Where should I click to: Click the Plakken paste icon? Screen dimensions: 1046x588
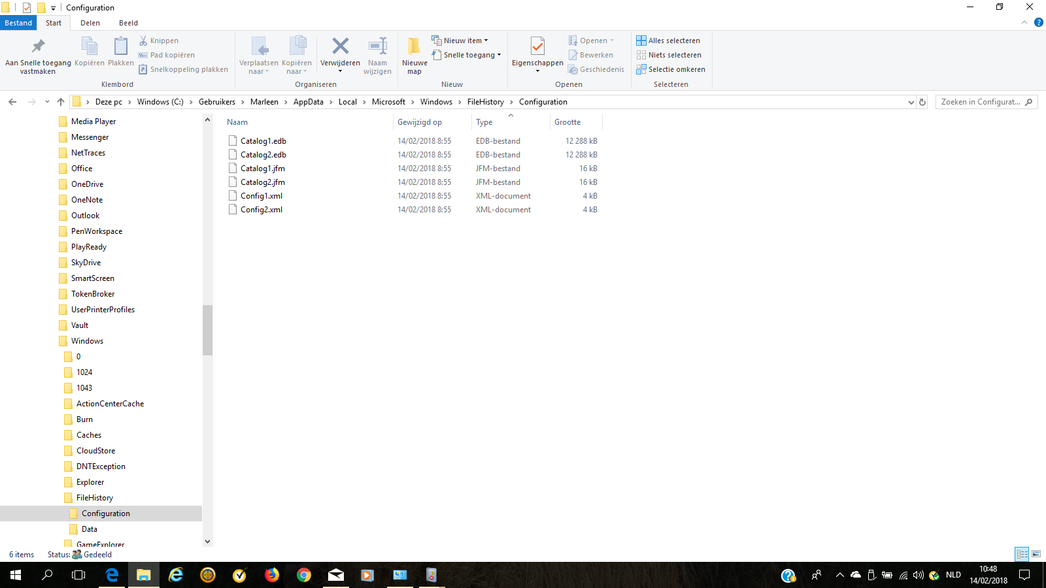point(121,46)
